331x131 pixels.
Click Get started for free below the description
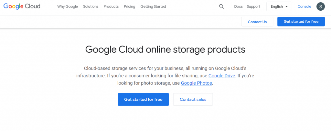143,99
